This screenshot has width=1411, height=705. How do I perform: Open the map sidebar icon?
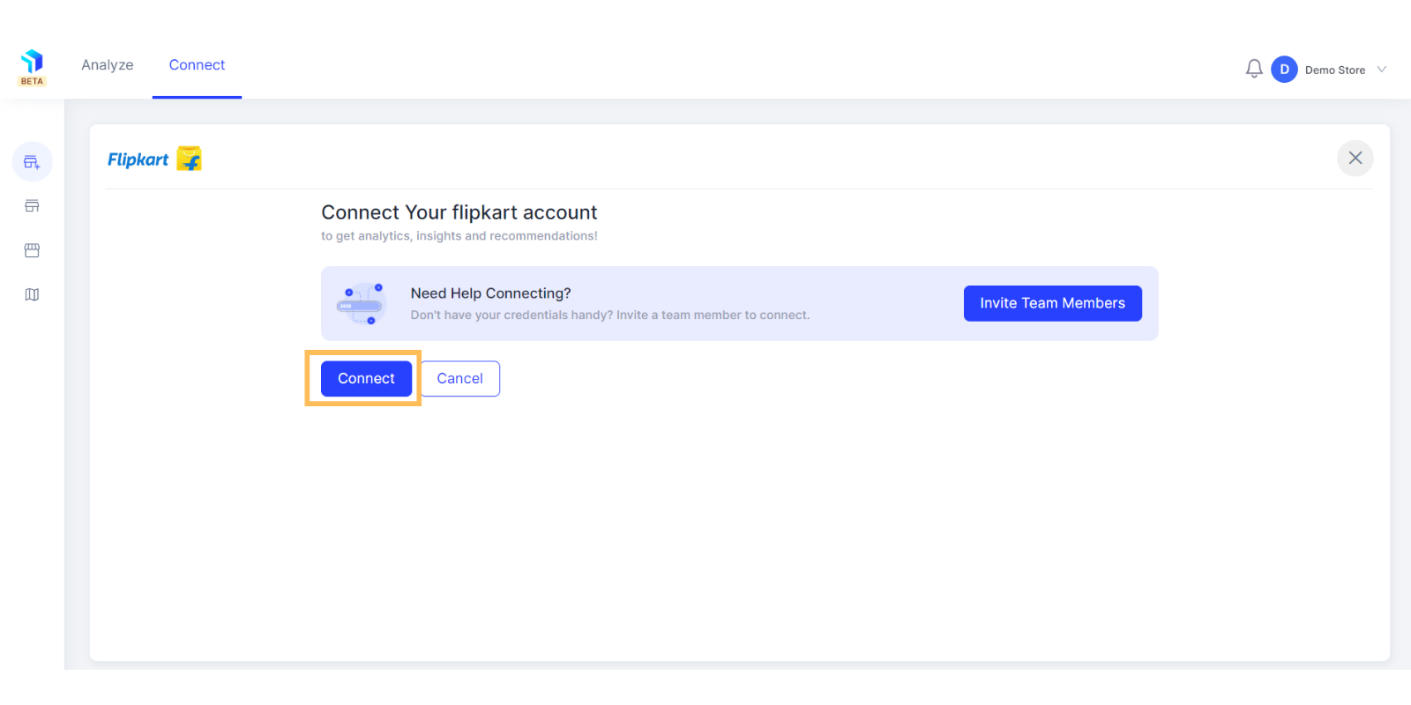click(32, 294)
